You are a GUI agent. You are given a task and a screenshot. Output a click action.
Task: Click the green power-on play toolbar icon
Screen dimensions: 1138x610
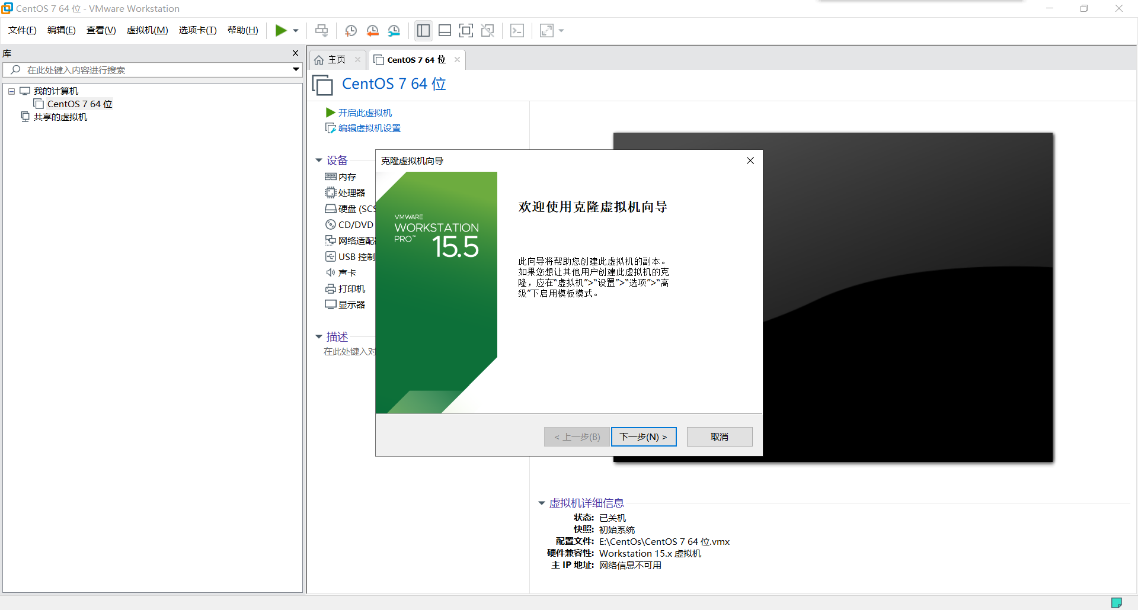pos(281,30)
